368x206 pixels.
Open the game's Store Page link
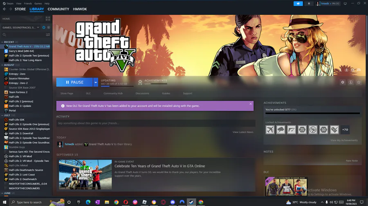pos(67,93)
